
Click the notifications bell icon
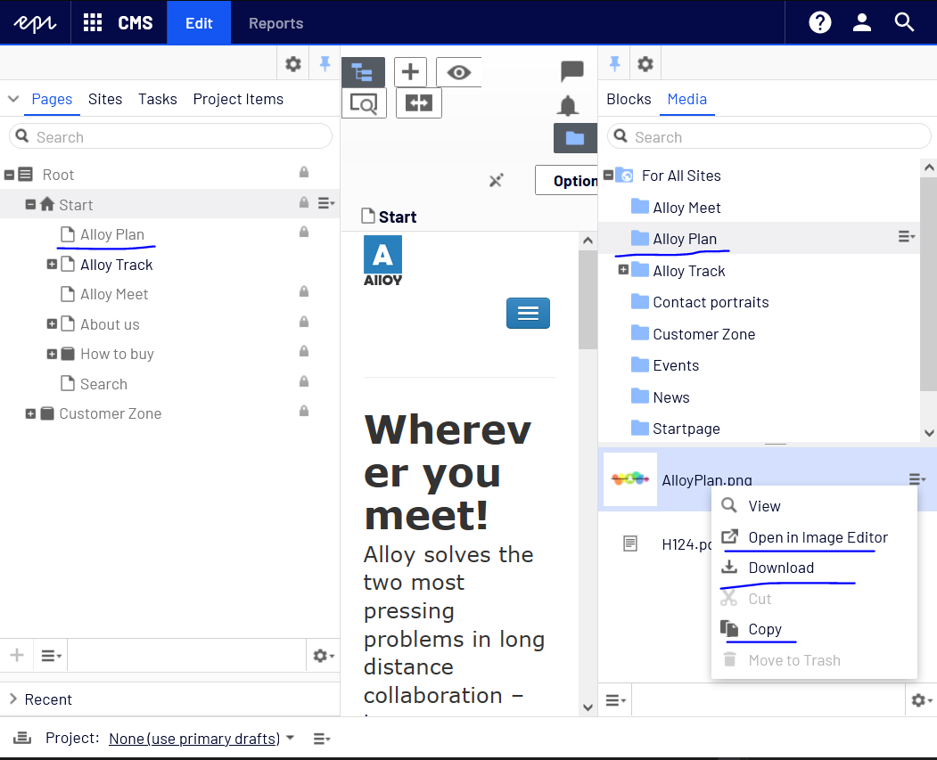(568, 106)
